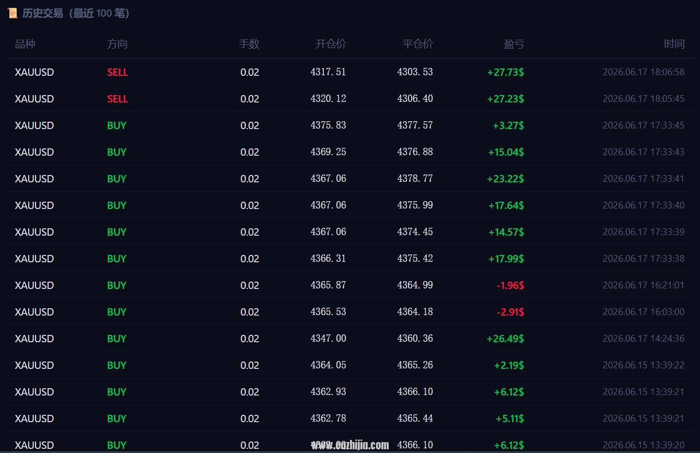Click BUY in the +15.04$ row
The height and width of the screenshot is (453, 700).
pyautogui.click(x=117, y=152)
